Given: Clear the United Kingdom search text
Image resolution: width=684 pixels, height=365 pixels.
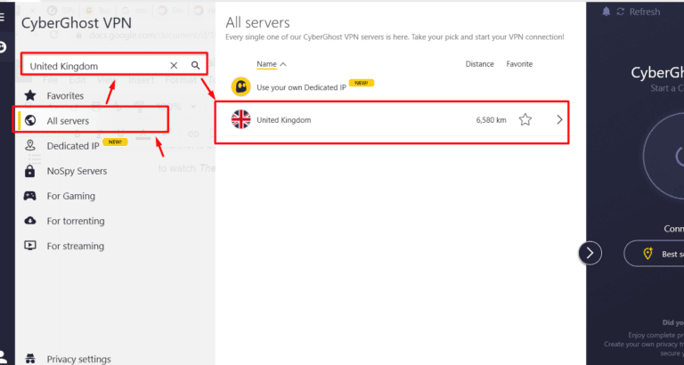Looking at the screenshot, I should click(174, 66).
